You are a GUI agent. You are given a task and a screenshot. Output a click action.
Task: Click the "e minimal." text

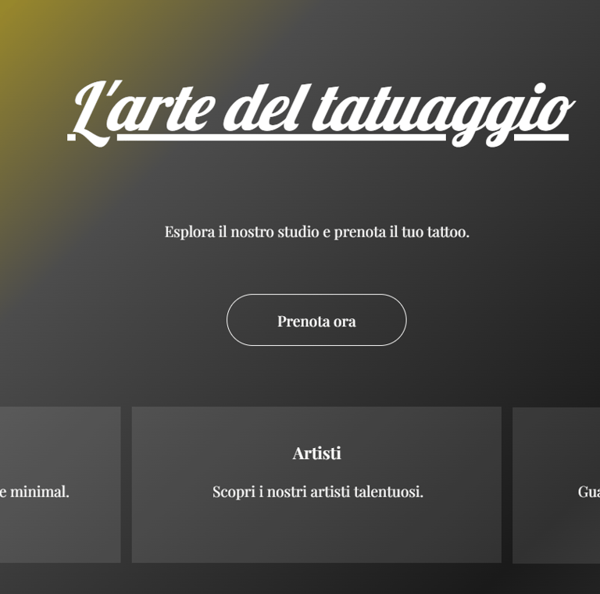[x=34, y=492]
